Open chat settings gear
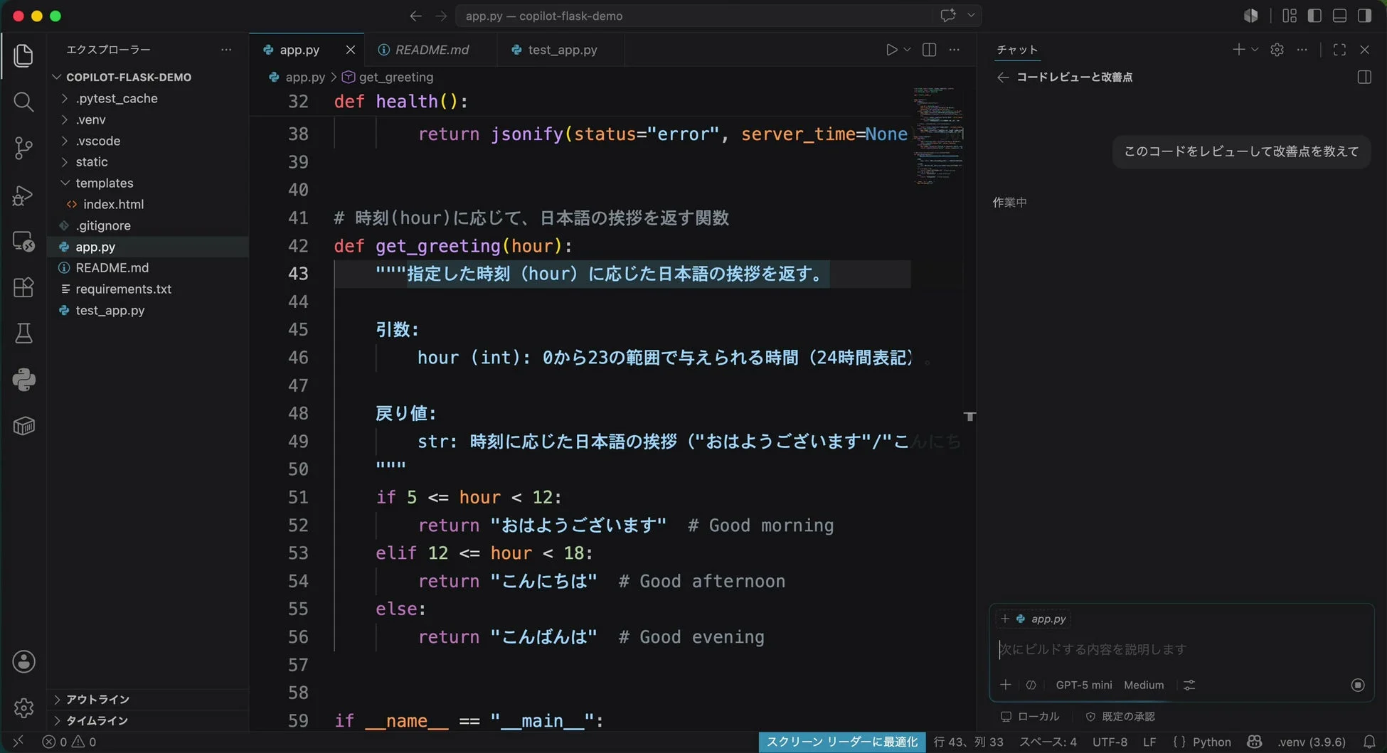 coord(1277,50)
